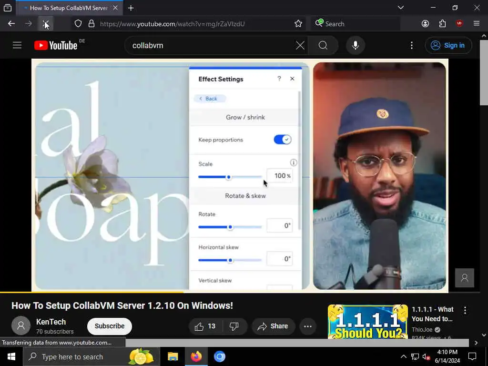The width and height of the screenshot is (488, 366).
Task: Open the 1.1.1.1 video thumbnail
Action: click(x=367, y=321)
